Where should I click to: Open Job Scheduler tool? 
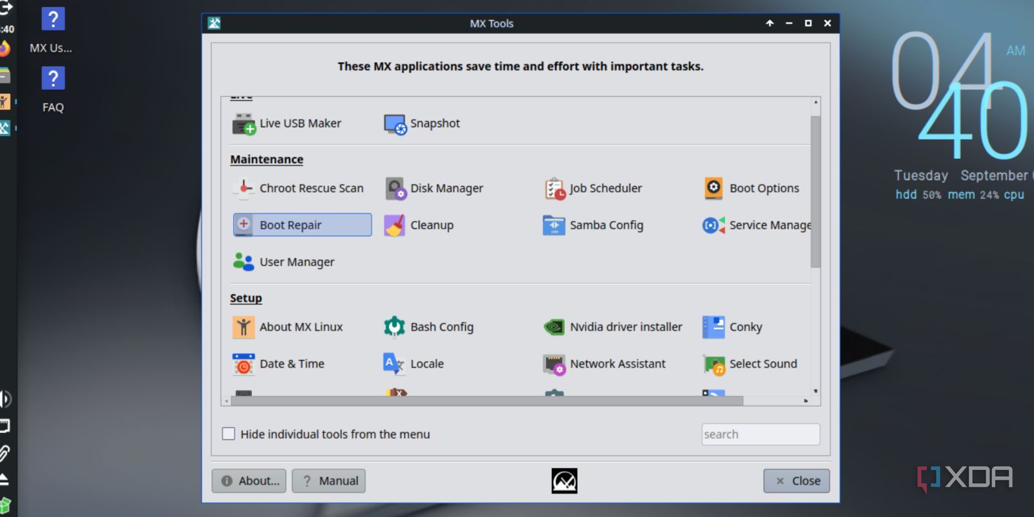click(593, 188)
